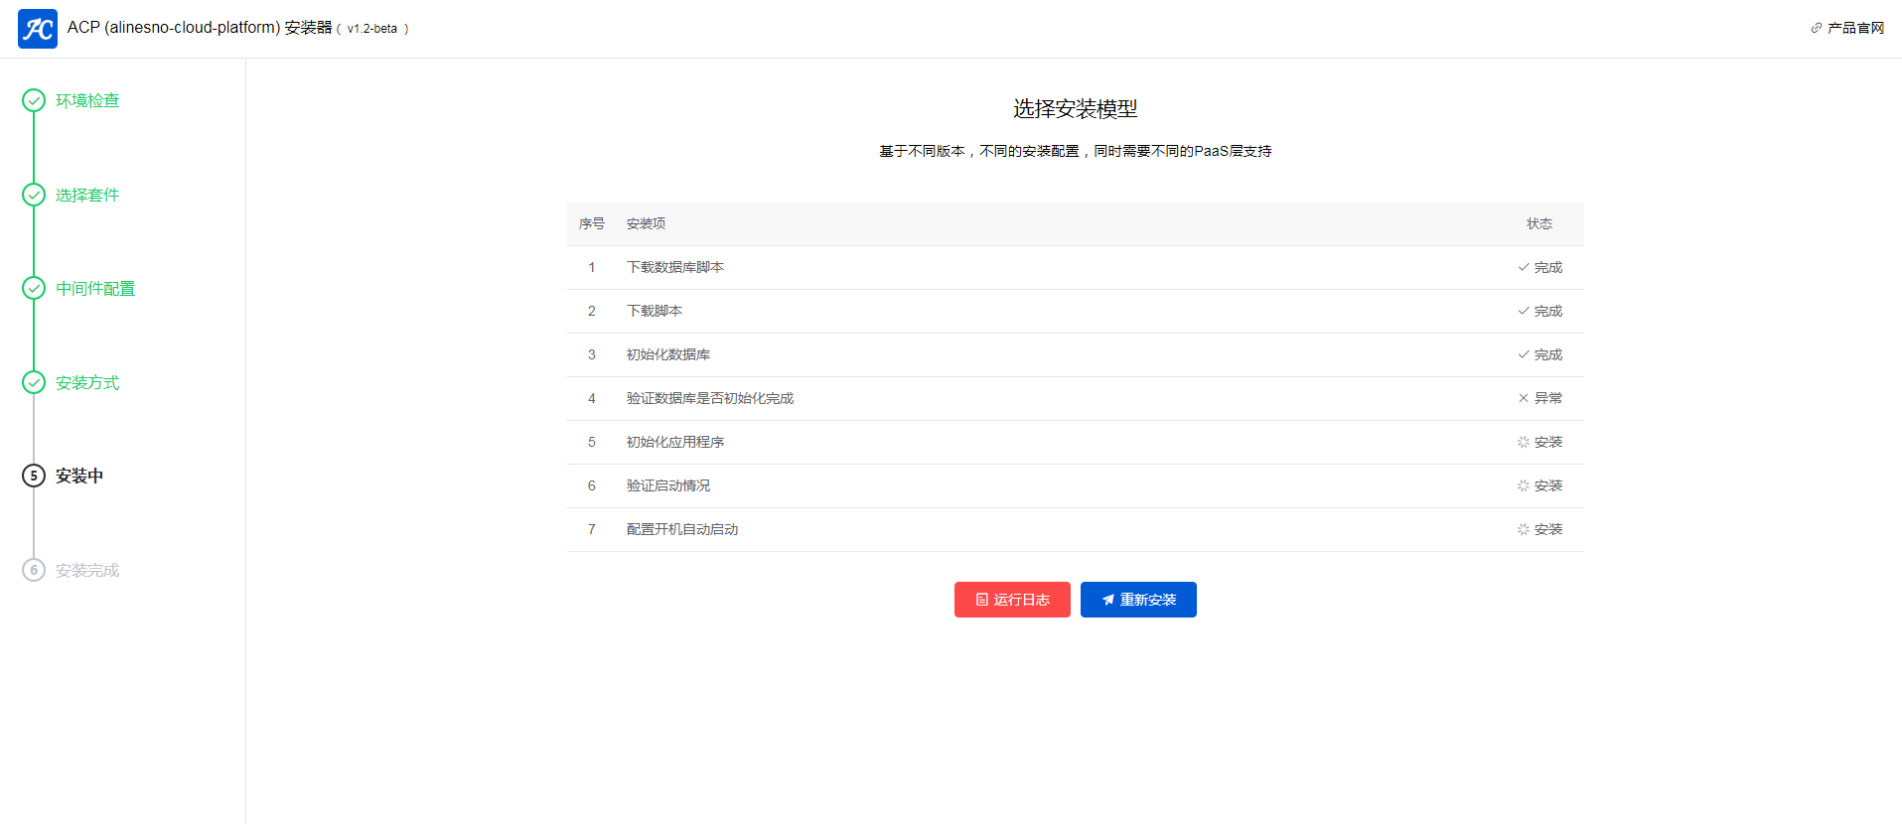Open the 运行日志 button

click(1012, 600)
